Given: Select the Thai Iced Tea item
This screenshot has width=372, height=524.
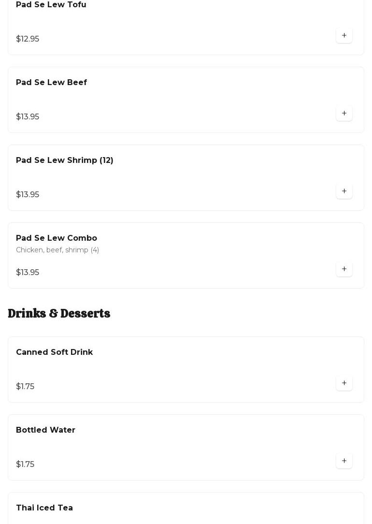Looking at the screenshot, I should click(x=44, y=508).
